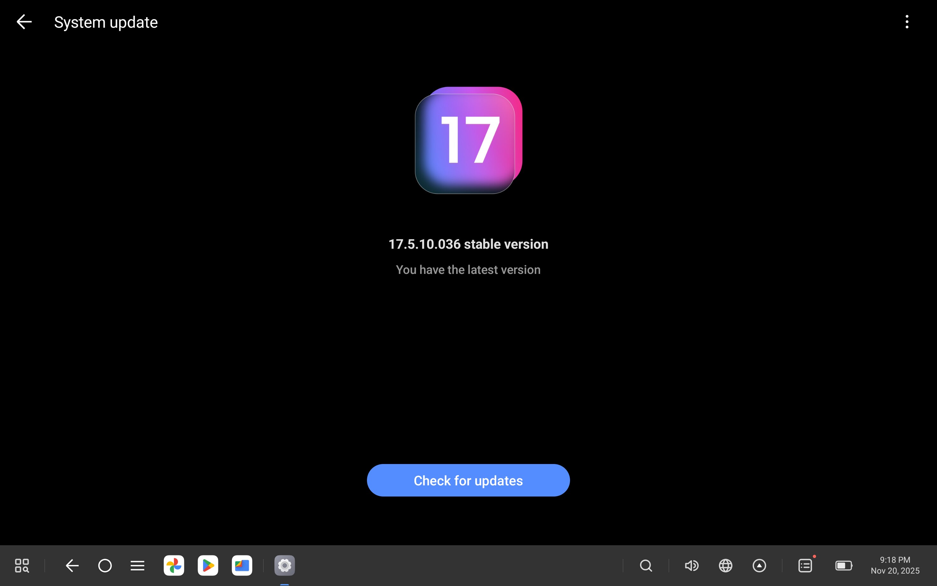Launch Google Play Store from the taskbar
This screenshot has height=586, width=937.
[208, 566]
